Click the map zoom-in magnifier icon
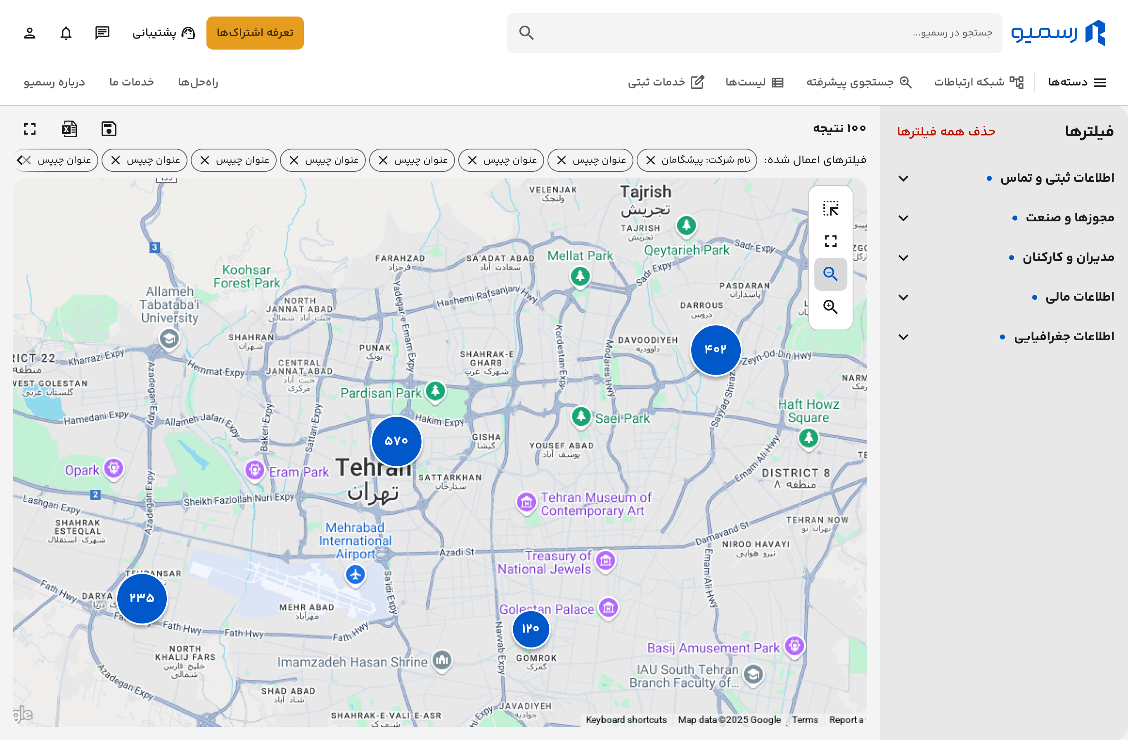This screenshot has width=1128, height=740. [x=830, y=307]
